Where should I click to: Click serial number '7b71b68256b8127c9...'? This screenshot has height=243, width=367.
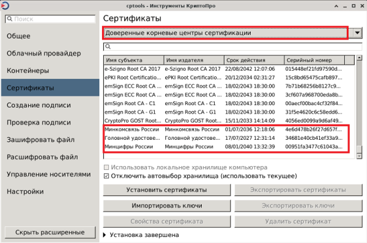[x=313, y=86]
